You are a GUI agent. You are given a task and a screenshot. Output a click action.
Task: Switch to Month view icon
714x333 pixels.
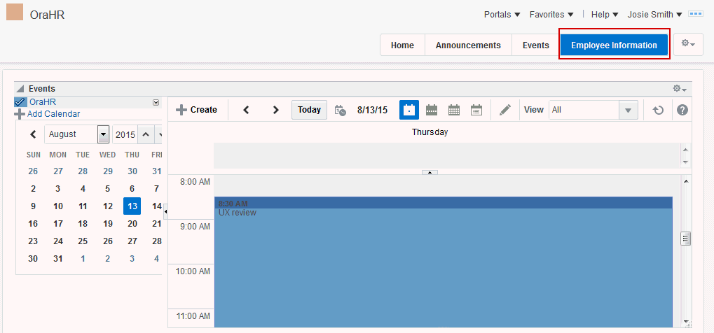pyautogui.click(x=454, y=110)
